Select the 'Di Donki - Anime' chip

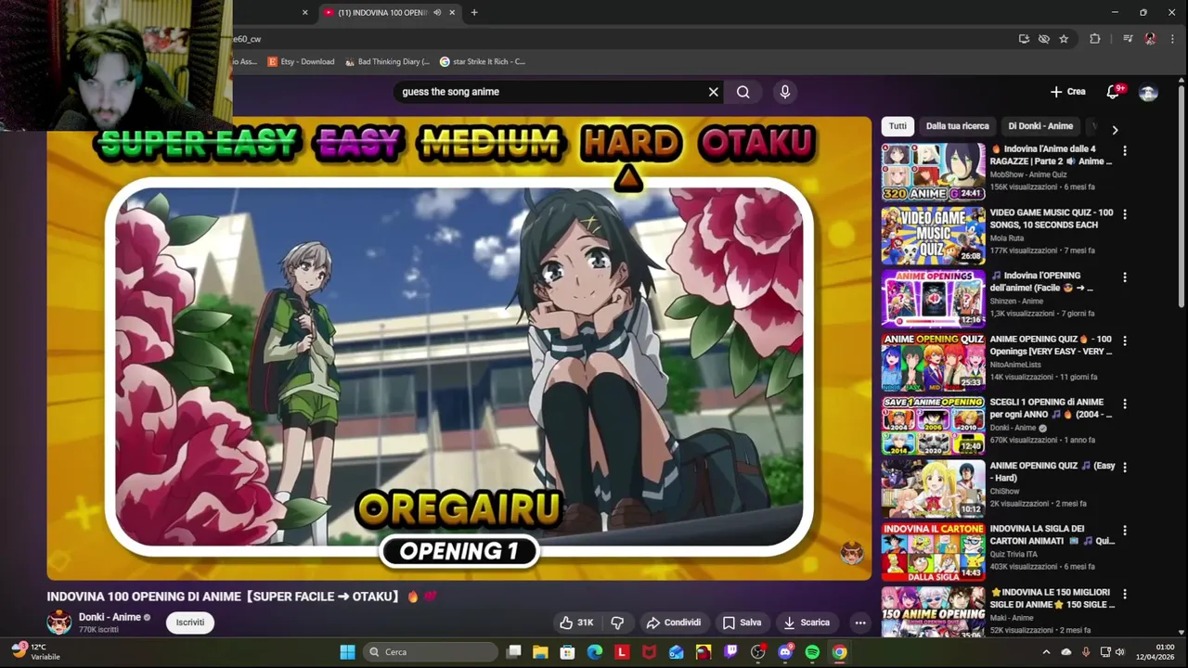point(1040,126)
